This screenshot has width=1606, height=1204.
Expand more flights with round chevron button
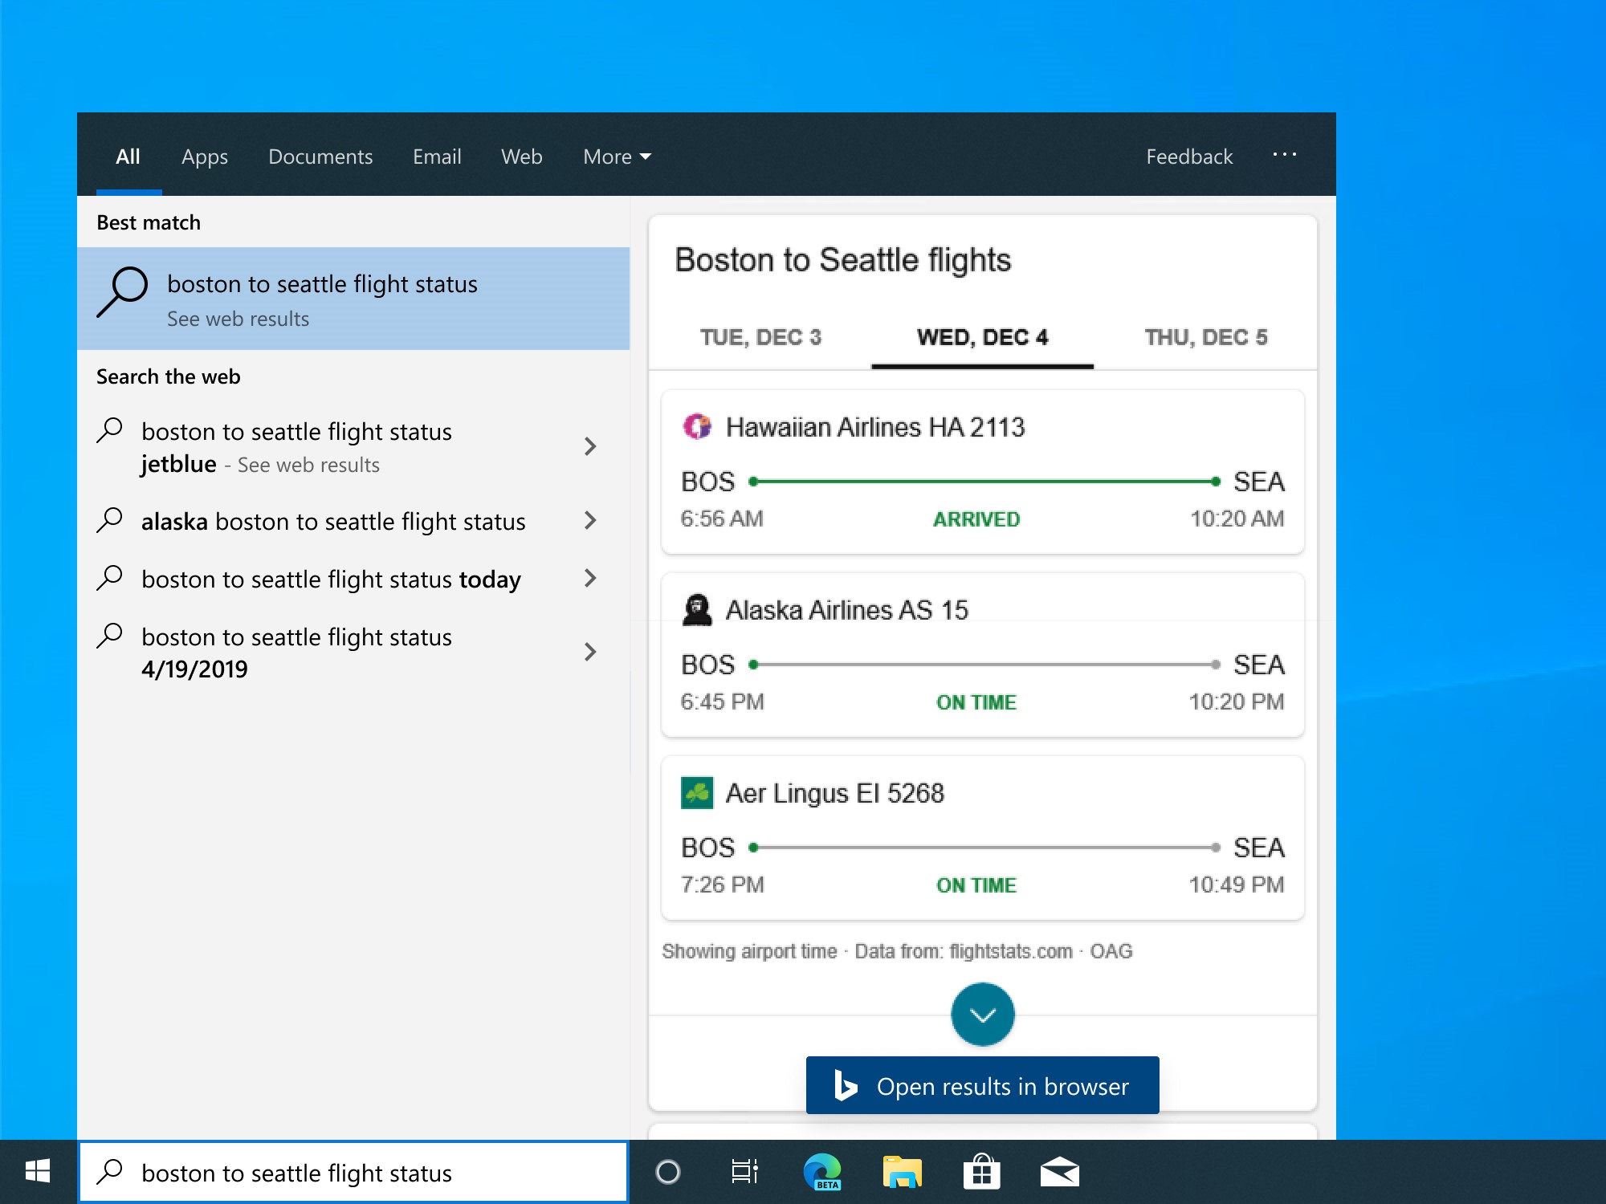[x=982, y=1015]
